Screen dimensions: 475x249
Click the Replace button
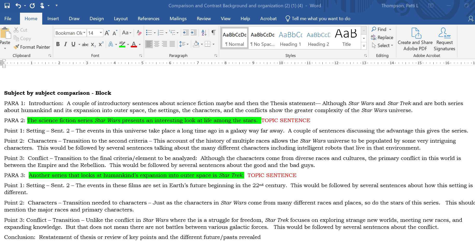click(x=382, y=38)
